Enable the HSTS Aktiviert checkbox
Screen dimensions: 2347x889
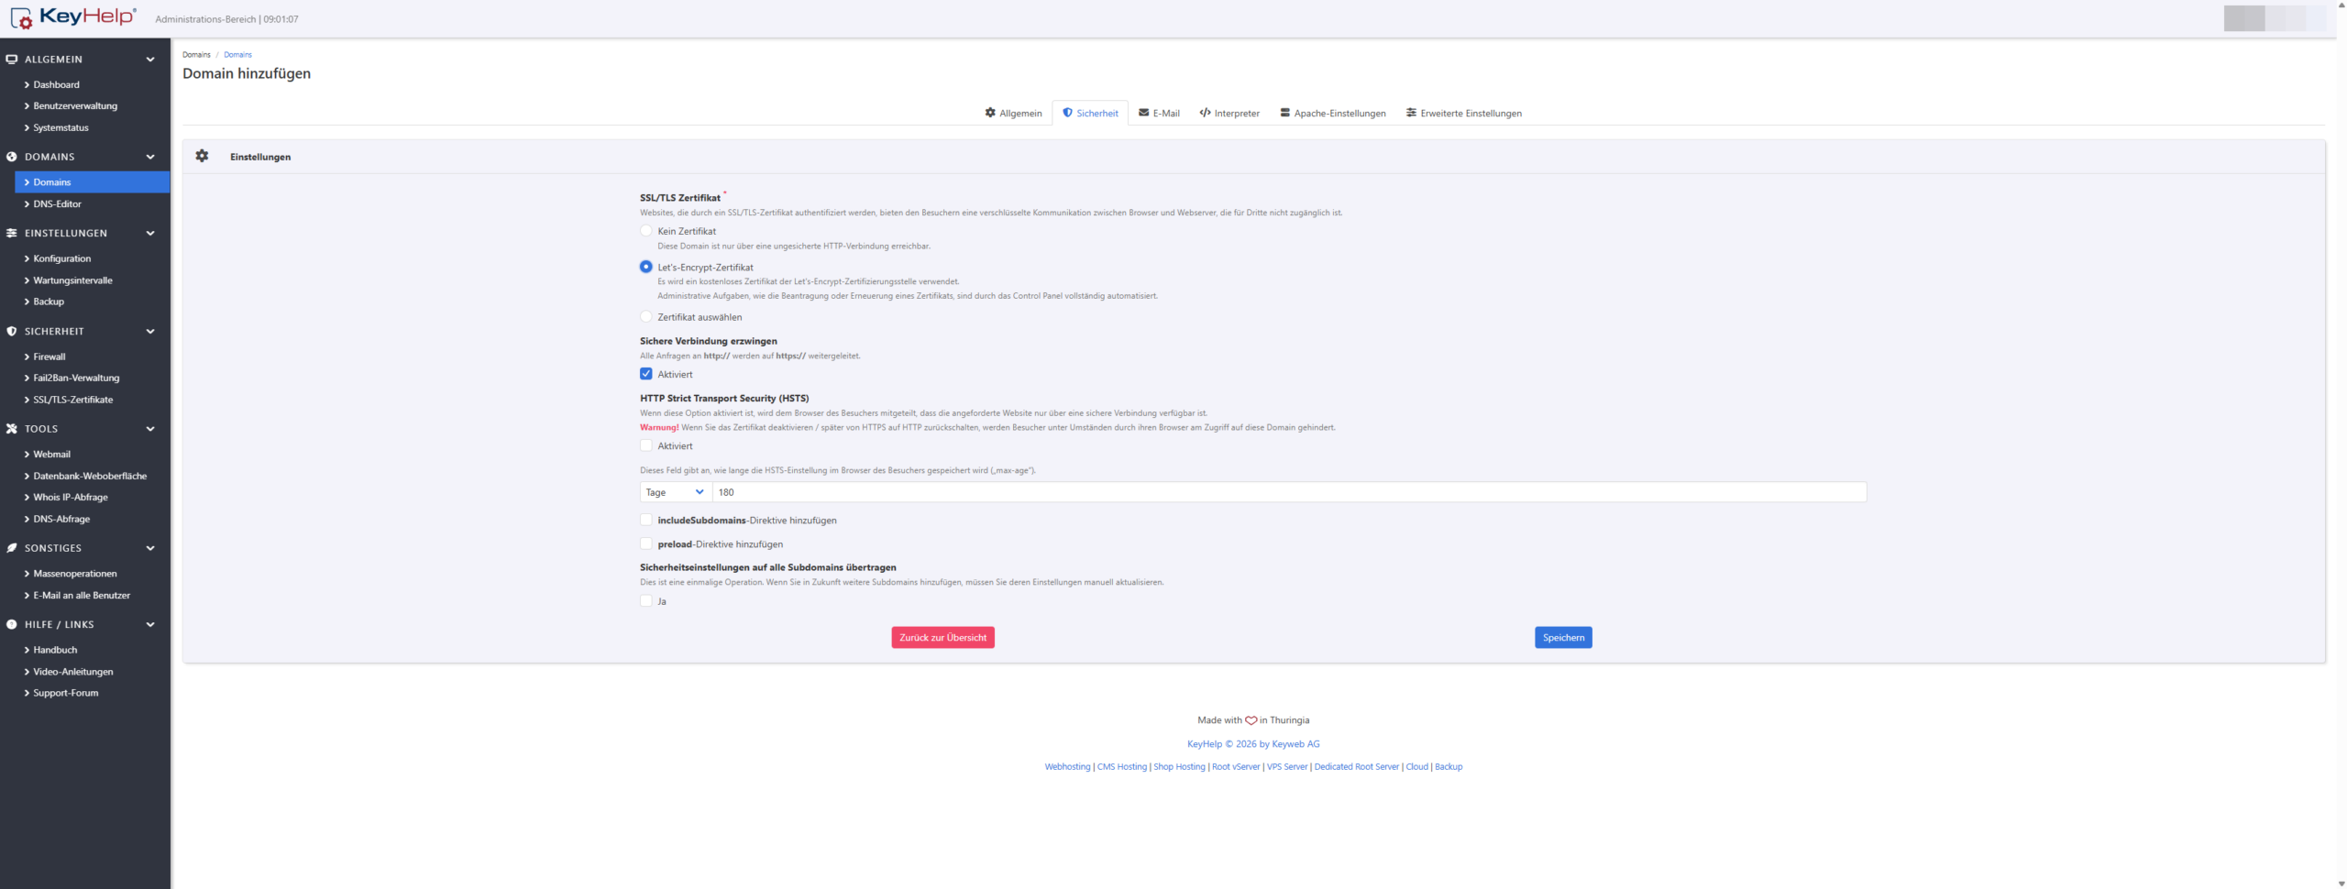coord(646,446)
